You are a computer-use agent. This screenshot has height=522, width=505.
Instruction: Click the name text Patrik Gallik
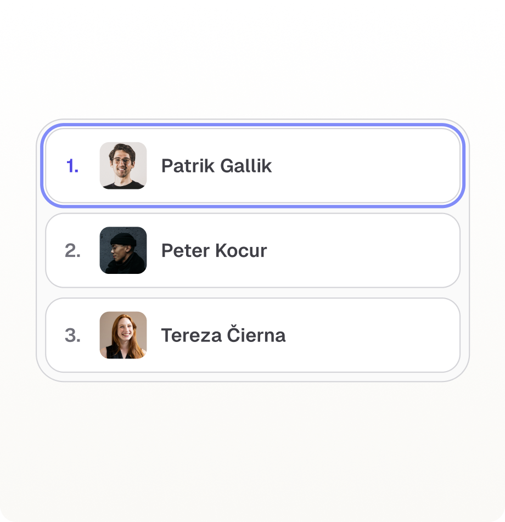pos(216,166)
